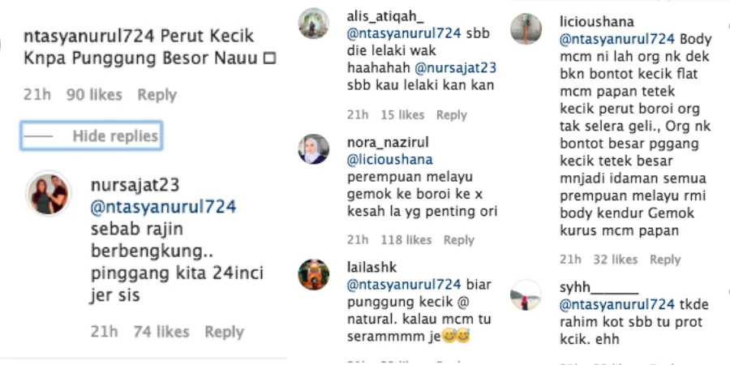View 118 likes on nora_nazirul comment
The width and height of the screenshot is (730, 365).
[406, 240]
